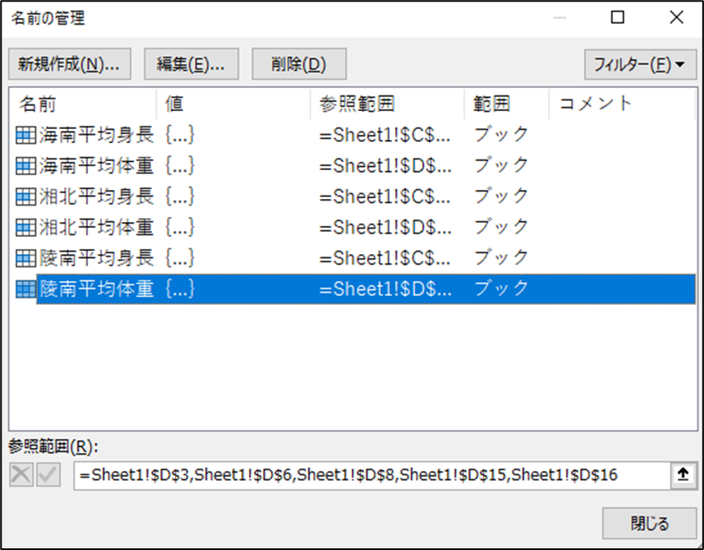Click the 範囲 column header

coord(507,104)
